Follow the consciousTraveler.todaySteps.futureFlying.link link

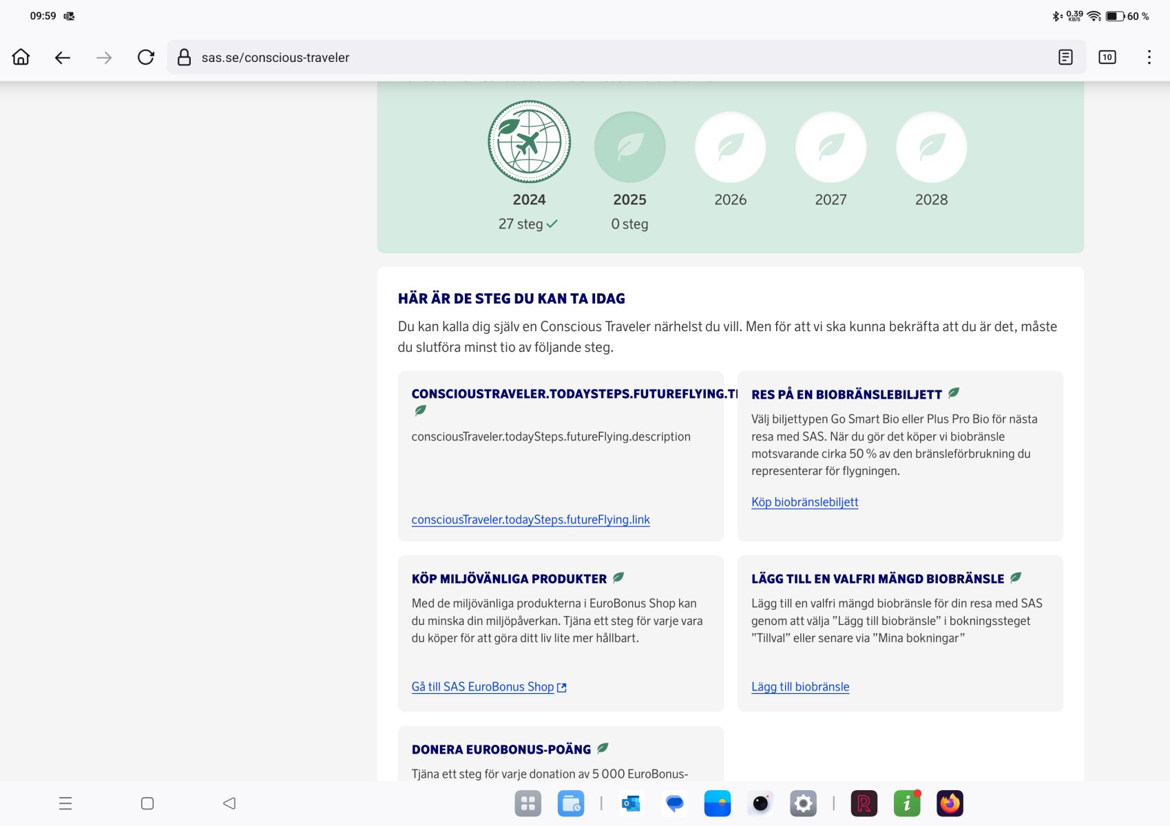click(x=530, y=520)
